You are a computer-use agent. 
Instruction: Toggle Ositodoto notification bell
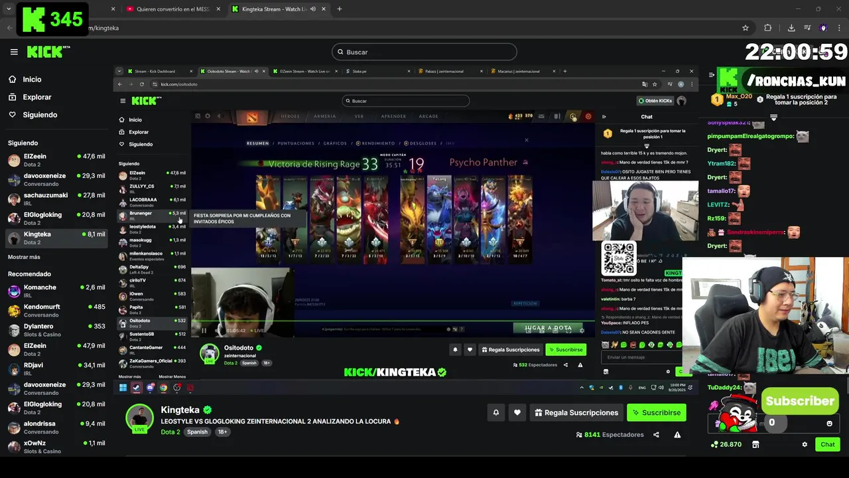455,350
